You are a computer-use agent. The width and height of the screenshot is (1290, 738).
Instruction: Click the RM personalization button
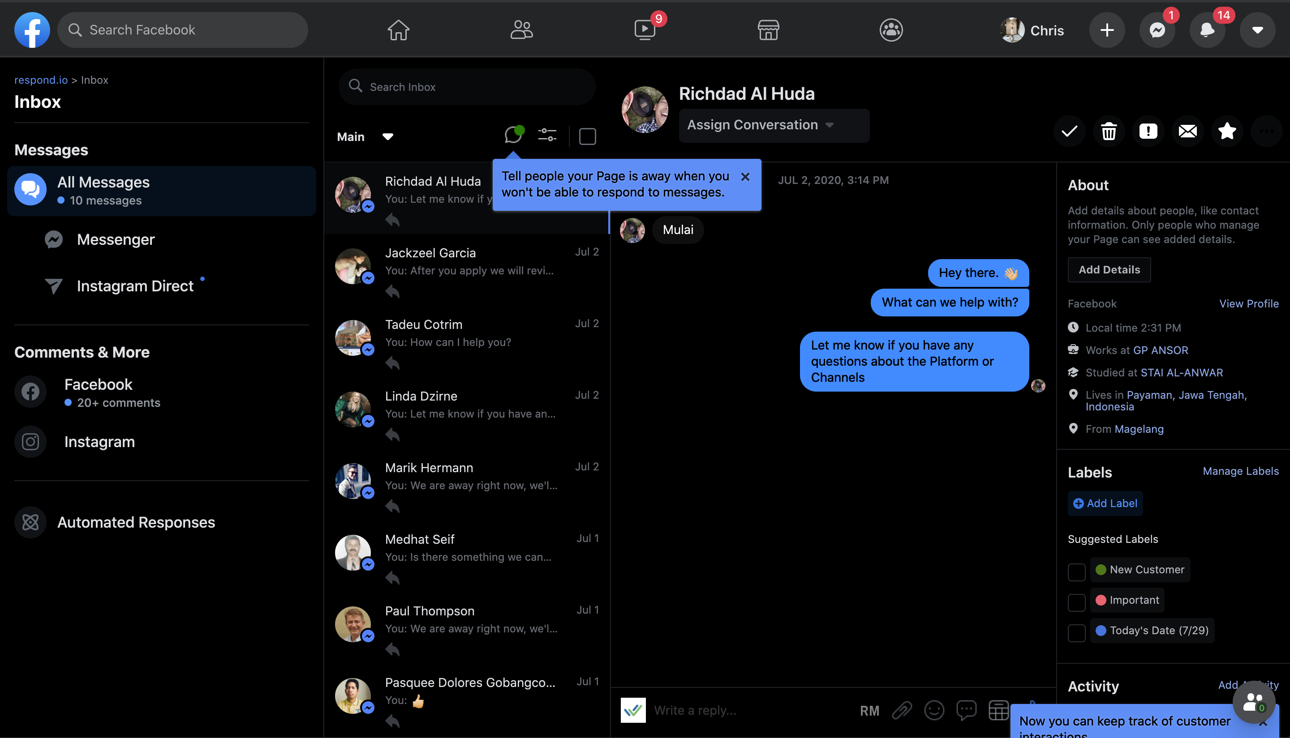point(869,711)
